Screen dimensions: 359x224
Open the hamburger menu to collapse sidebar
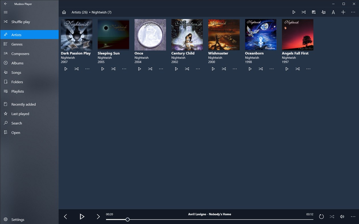[x=5, y=12]
